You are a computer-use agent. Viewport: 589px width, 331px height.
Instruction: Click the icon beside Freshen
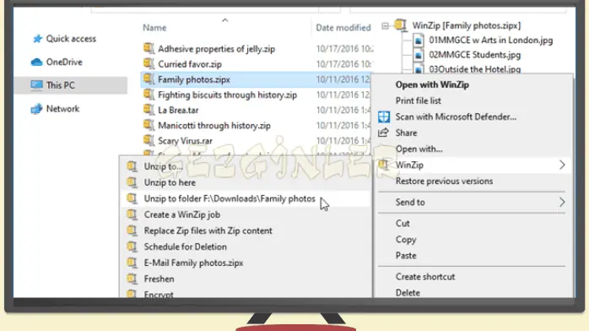132,279
